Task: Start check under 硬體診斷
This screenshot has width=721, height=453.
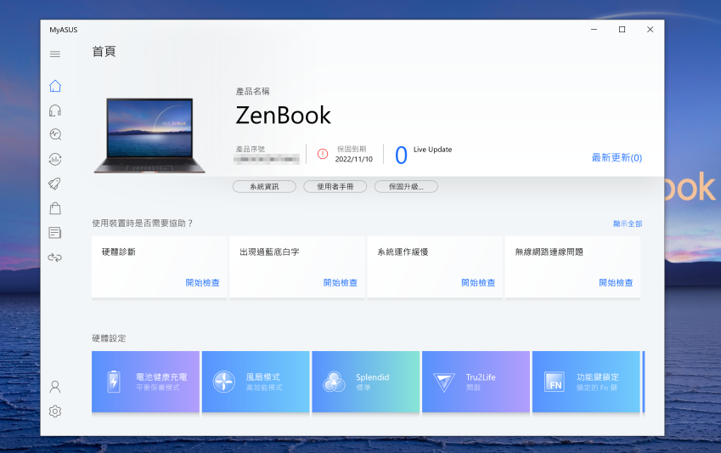Action: [202, 283]
